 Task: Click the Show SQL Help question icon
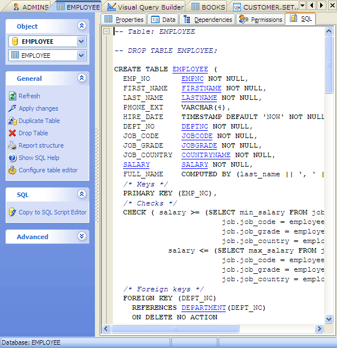(x=12, y=158)
